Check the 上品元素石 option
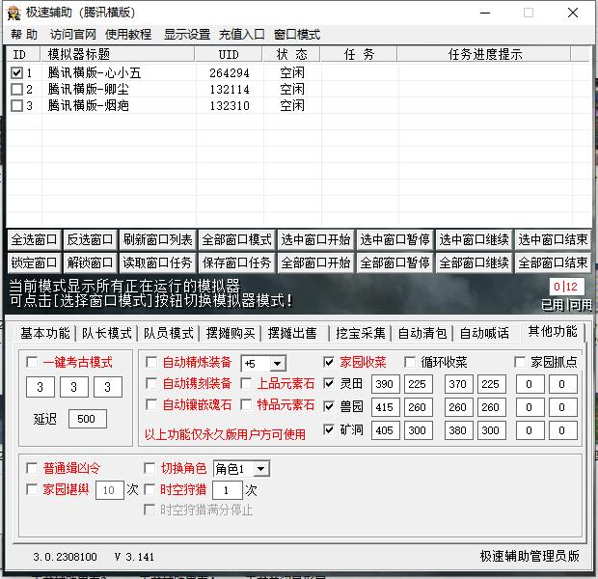Image resolution: width=598 pixels, height=579 pixels. pyautogui.click(x=246, y=383)
